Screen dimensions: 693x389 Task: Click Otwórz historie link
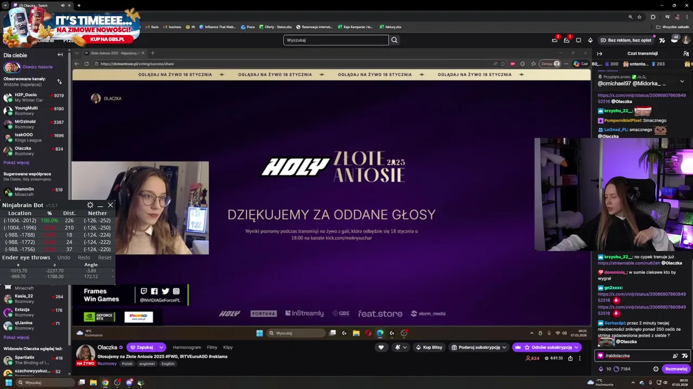coord(37,67)
